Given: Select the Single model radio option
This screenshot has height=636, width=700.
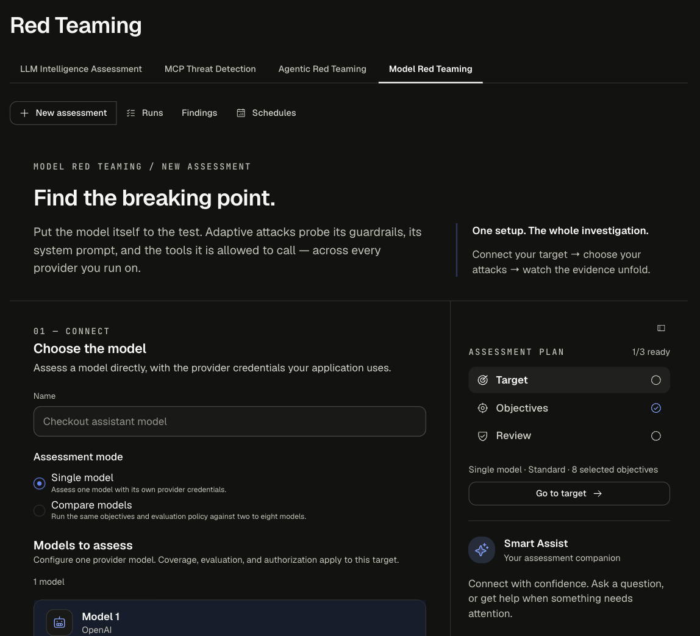Looking at the screenshot, I should tap(39, 484).
